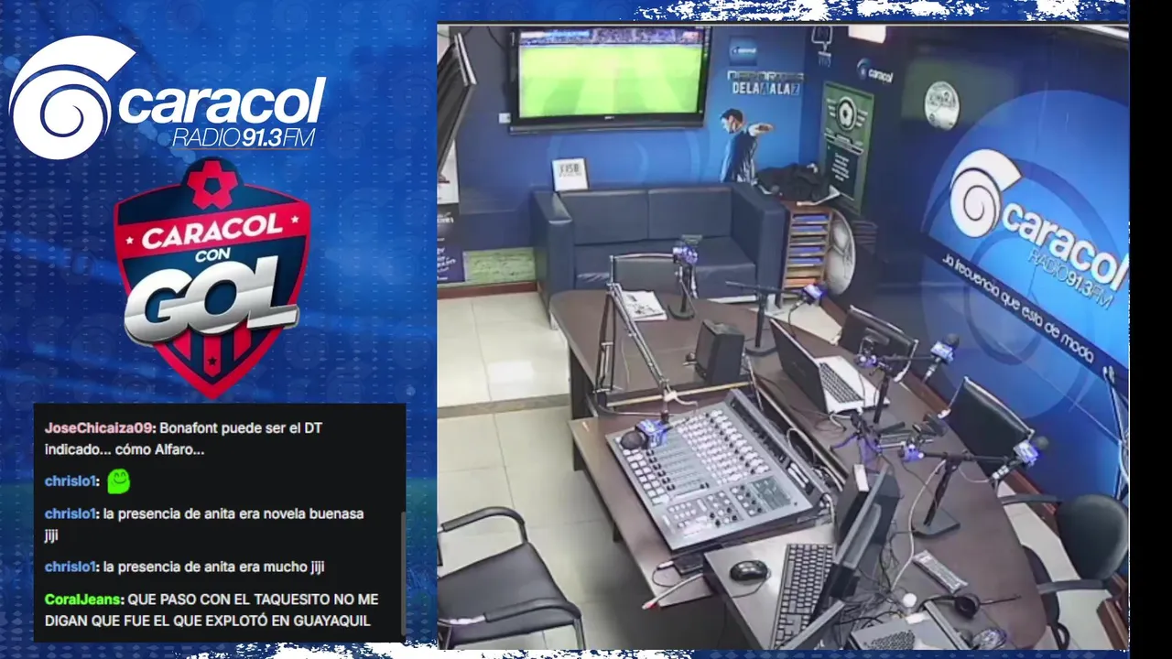1172x659 pixels.
Task: Select the CoralJeans username in chat
Action: (83, 600)
